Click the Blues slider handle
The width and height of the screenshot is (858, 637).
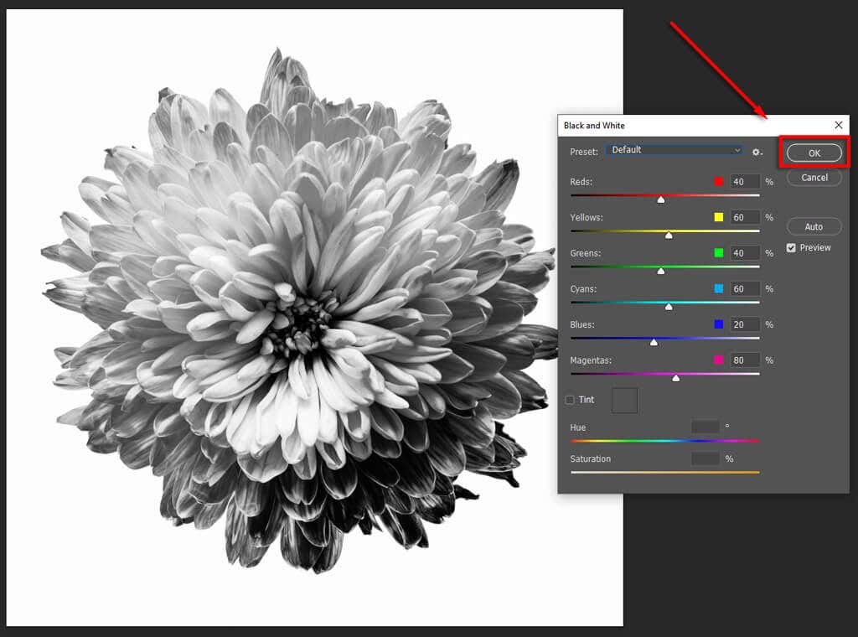point(654,342)
